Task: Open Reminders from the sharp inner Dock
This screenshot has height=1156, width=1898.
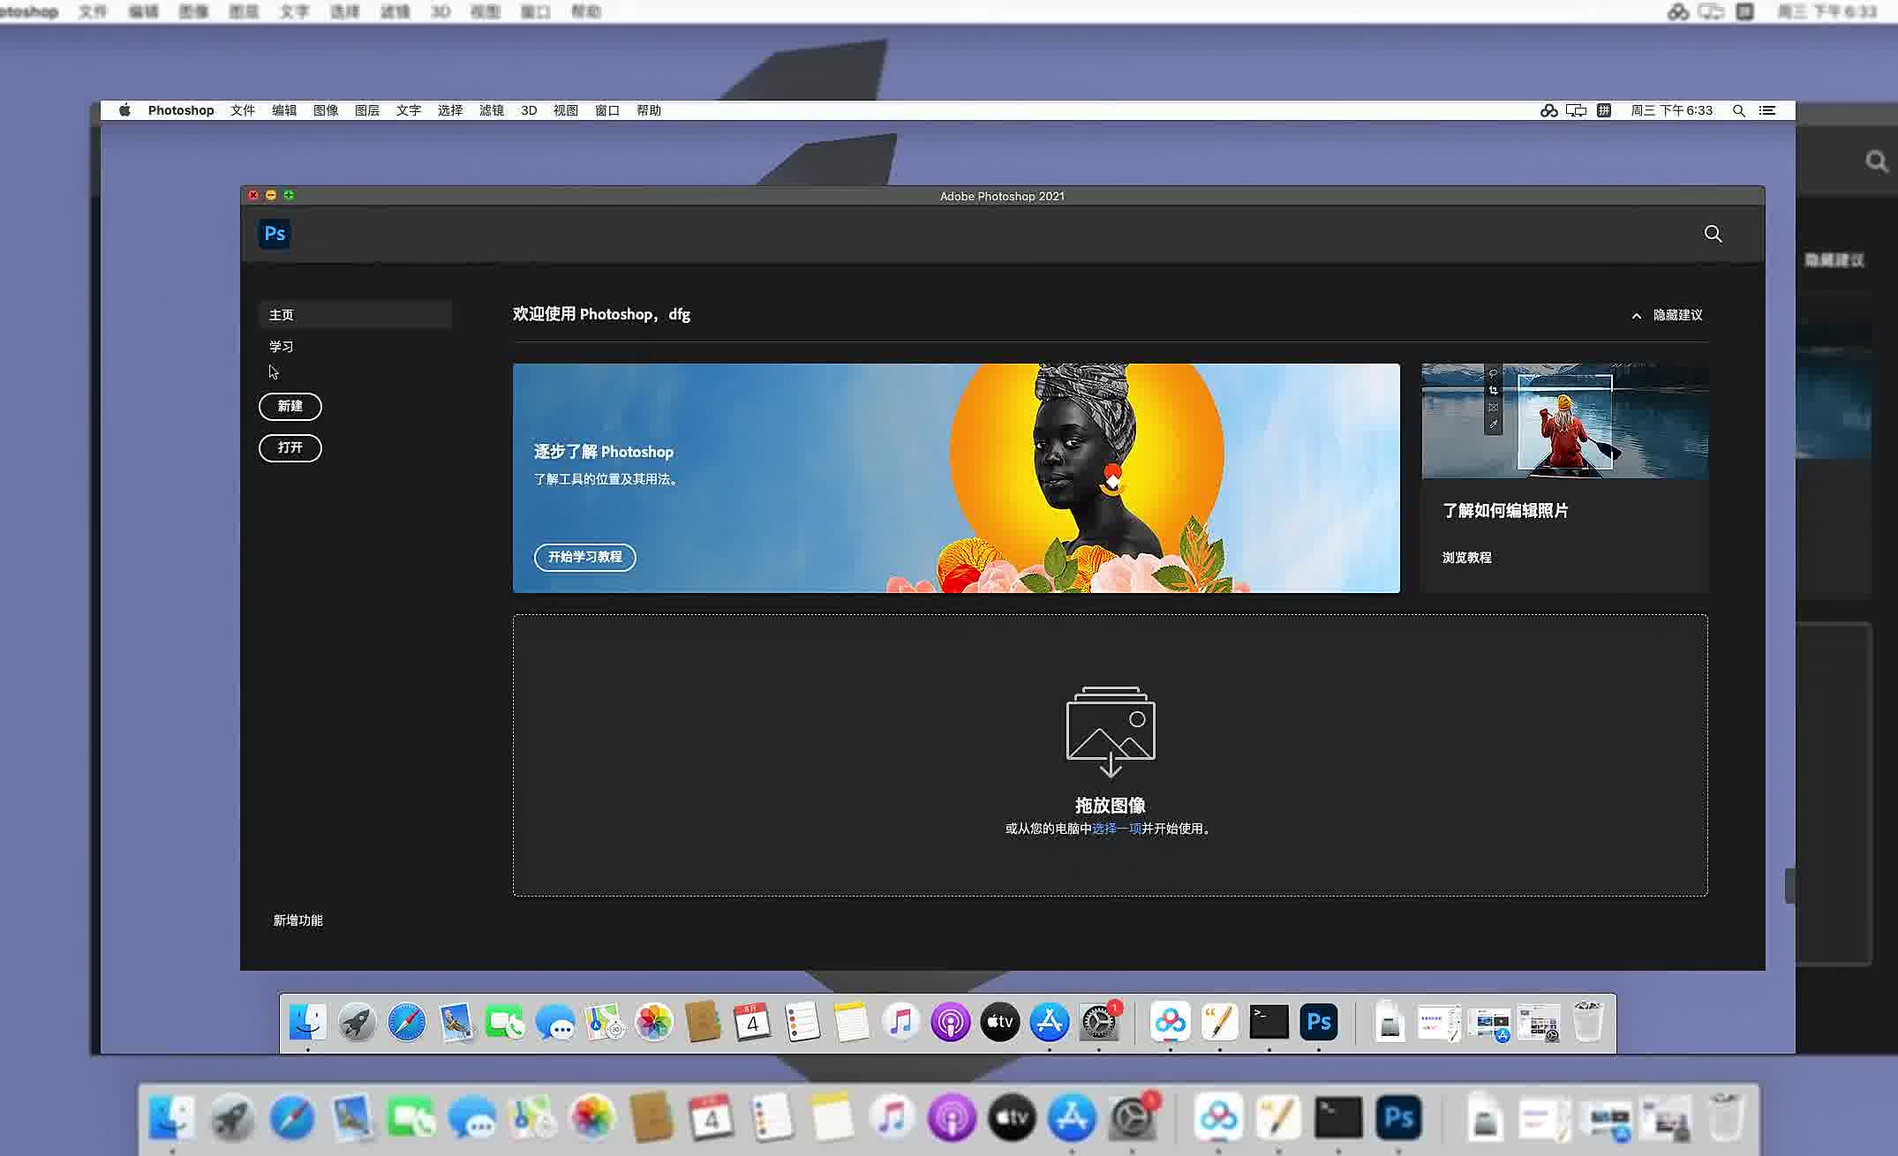Action: click(x=802, y=1023)
